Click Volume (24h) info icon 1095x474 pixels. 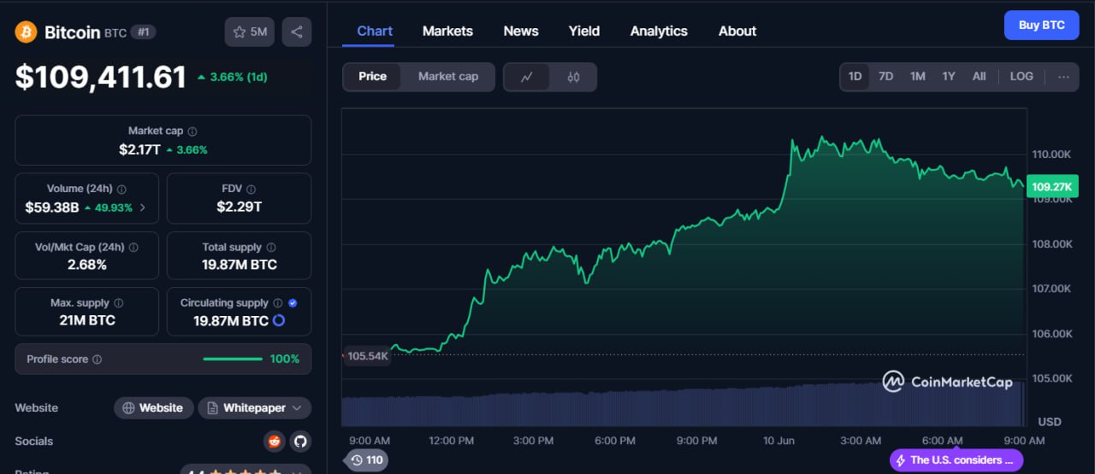pos(121,189)
